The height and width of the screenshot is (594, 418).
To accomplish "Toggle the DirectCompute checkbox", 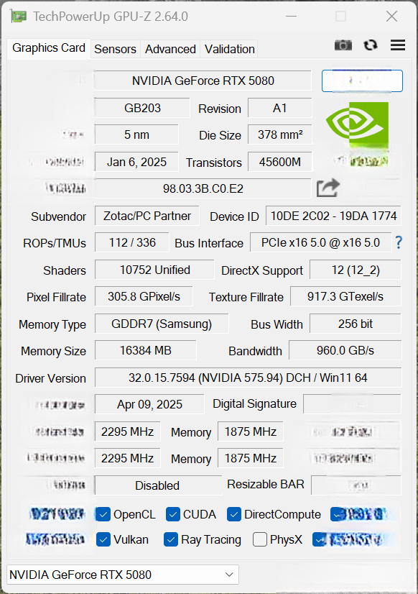I will coord(233,514).
